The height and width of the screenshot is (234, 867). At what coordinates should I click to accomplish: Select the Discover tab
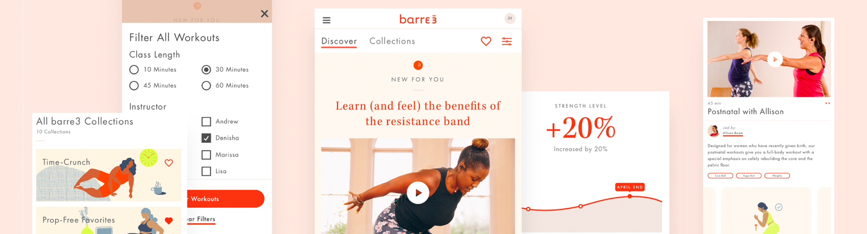tap(339, 41)
